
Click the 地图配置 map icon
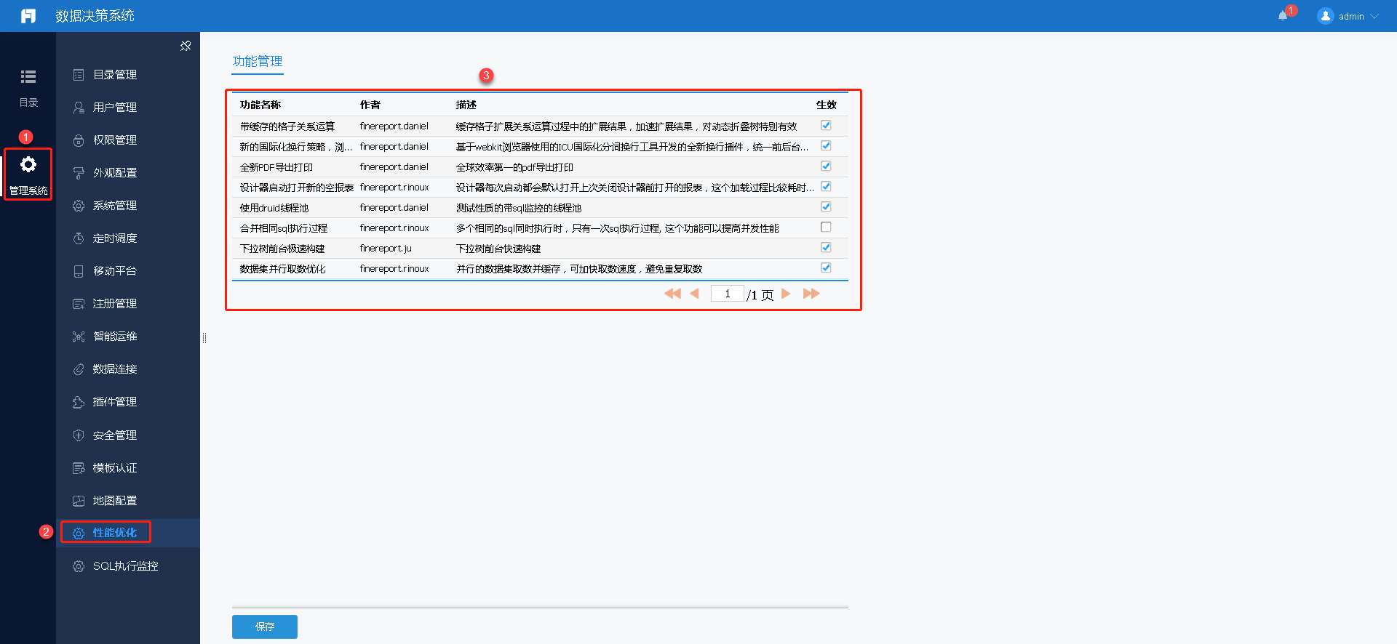click(79, 501)
